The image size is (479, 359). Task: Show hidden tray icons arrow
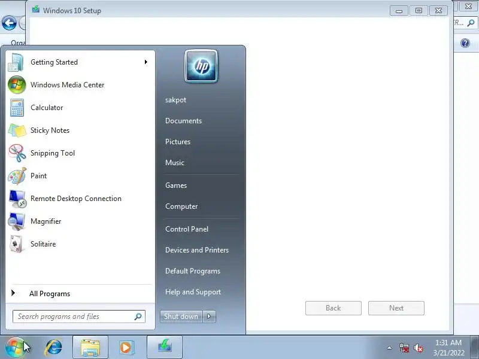click(390, 348)
